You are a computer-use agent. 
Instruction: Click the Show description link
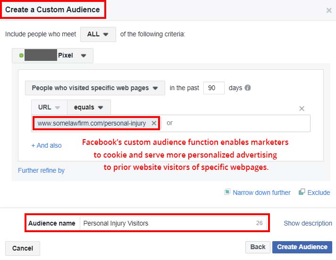(308, 223)
